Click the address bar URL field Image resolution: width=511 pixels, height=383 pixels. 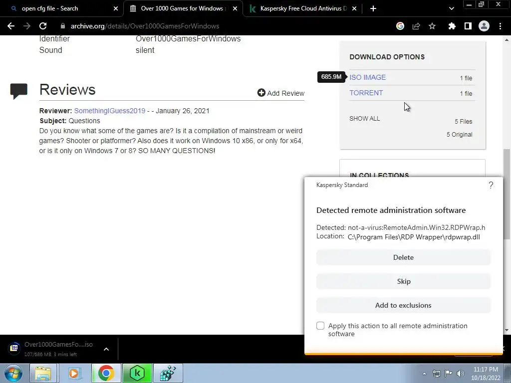click(x=225, y=26)
